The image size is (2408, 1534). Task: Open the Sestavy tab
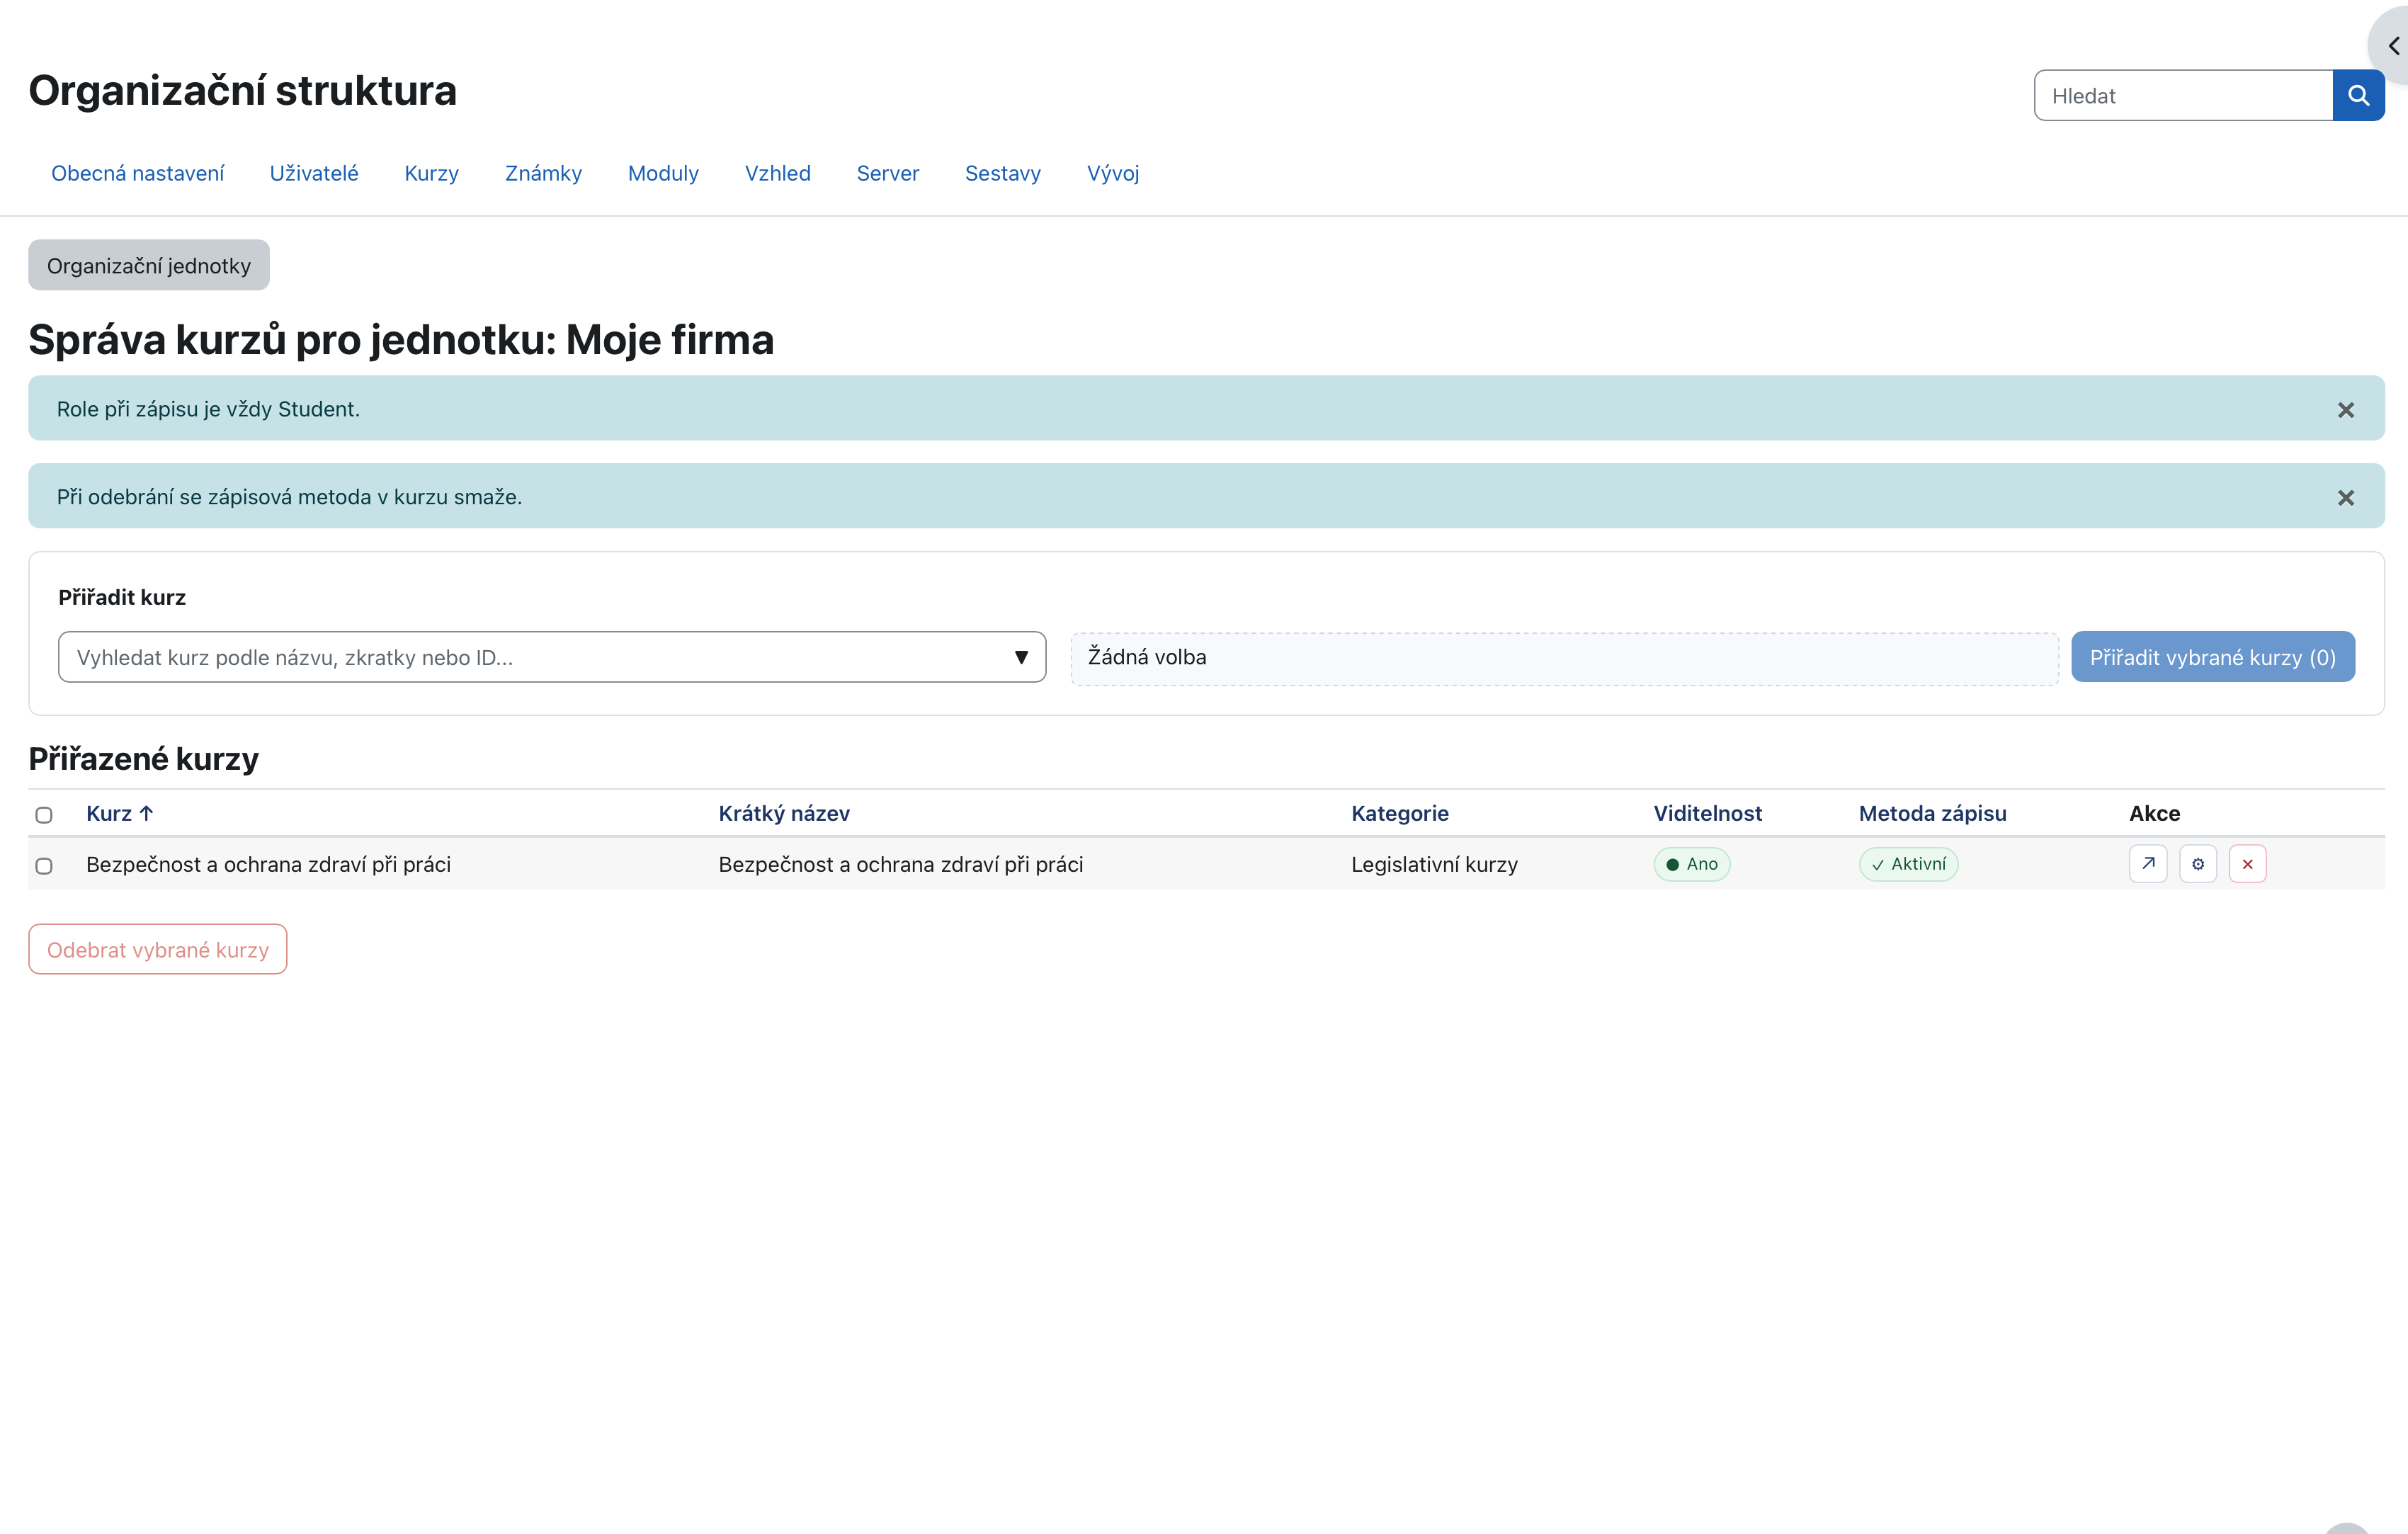pyautogui.click(x=1002, y=173)
